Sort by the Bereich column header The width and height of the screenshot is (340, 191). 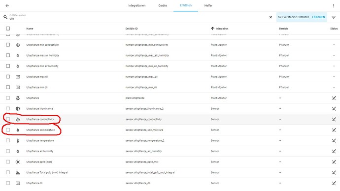pyautogui.click(x=283, y=29)
